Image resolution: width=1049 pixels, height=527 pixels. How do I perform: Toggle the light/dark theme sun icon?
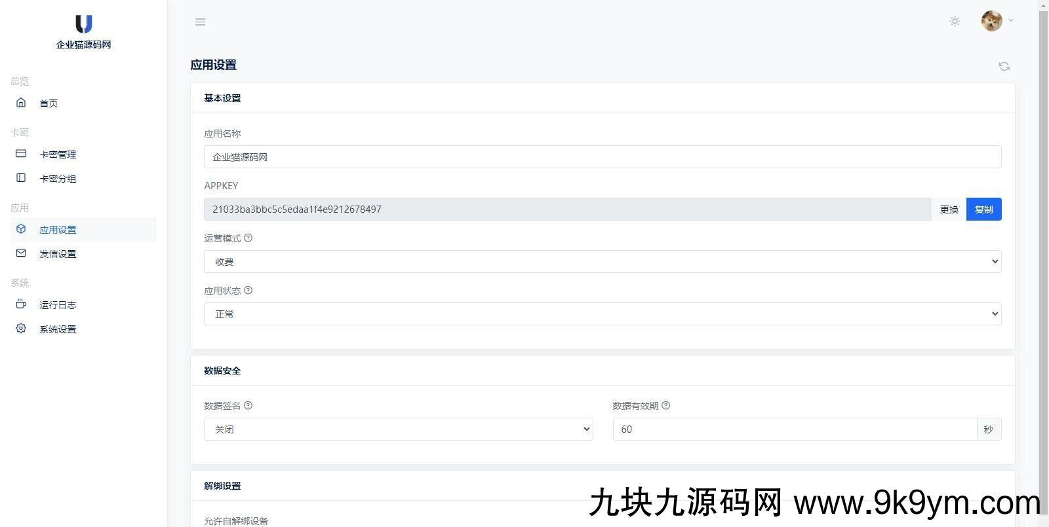point(955,22)
